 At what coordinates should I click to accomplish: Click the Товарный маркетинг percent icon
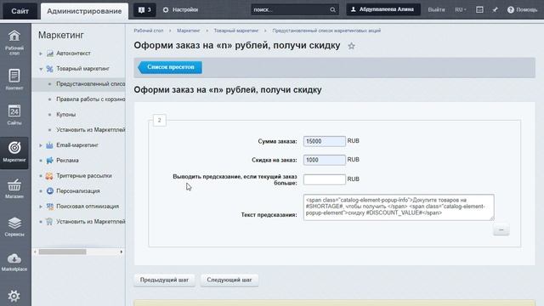(x=50, y=69)
